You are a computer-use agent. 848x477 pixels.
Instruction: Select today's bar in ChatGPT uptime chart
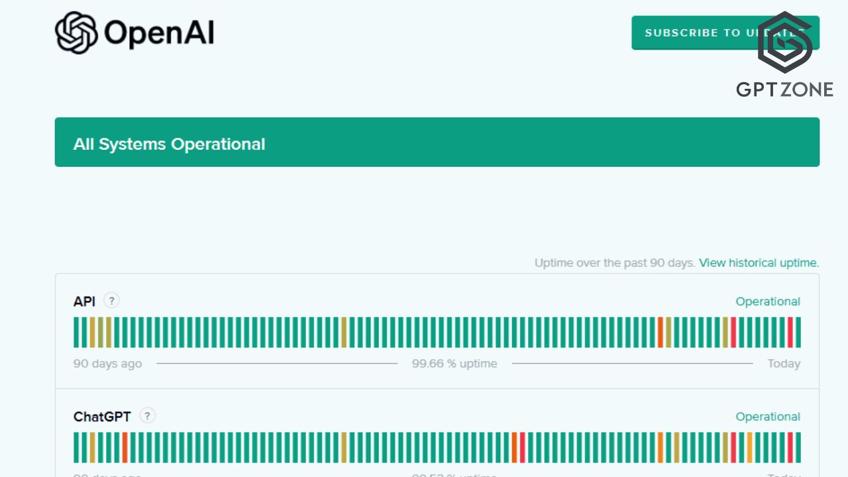click(x=798, y=448)
